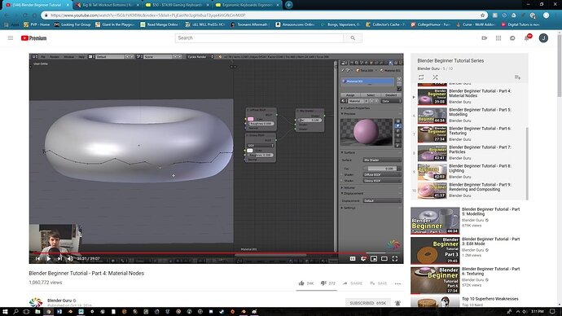Enter fullscreen mode
Image resolution: width=562 pixels, height=316 pixels.
click(394, 258)
